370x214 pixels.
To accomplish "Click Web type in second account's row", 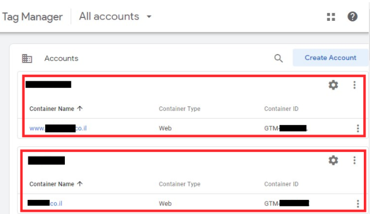I will coord(165,203).
